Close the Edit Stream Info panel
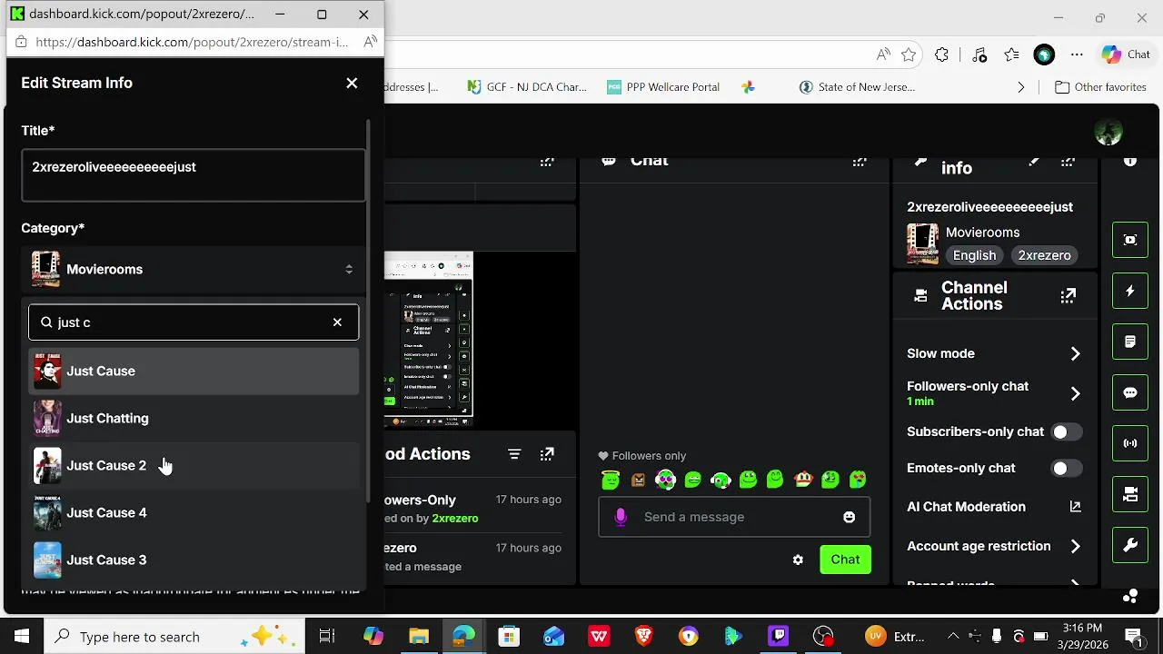This screenshot has height=654, width=1163. (352, 83)
